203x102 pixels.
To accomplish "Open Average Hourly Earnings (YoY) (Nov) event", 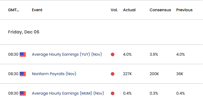I will coord(67,54).
